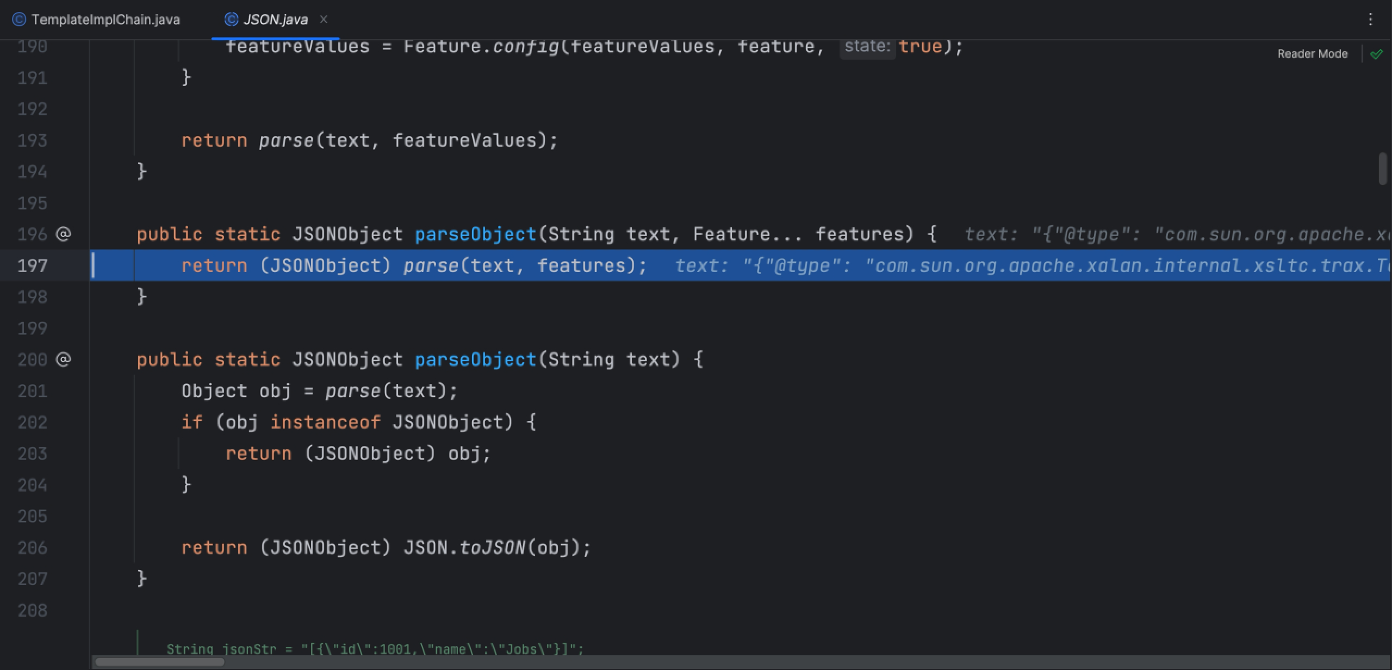The height and width of the screenshot is (670, 1392).
Task: Click line number 204 in the gutter
Action: pyautogui.click(x=32, y=485)
